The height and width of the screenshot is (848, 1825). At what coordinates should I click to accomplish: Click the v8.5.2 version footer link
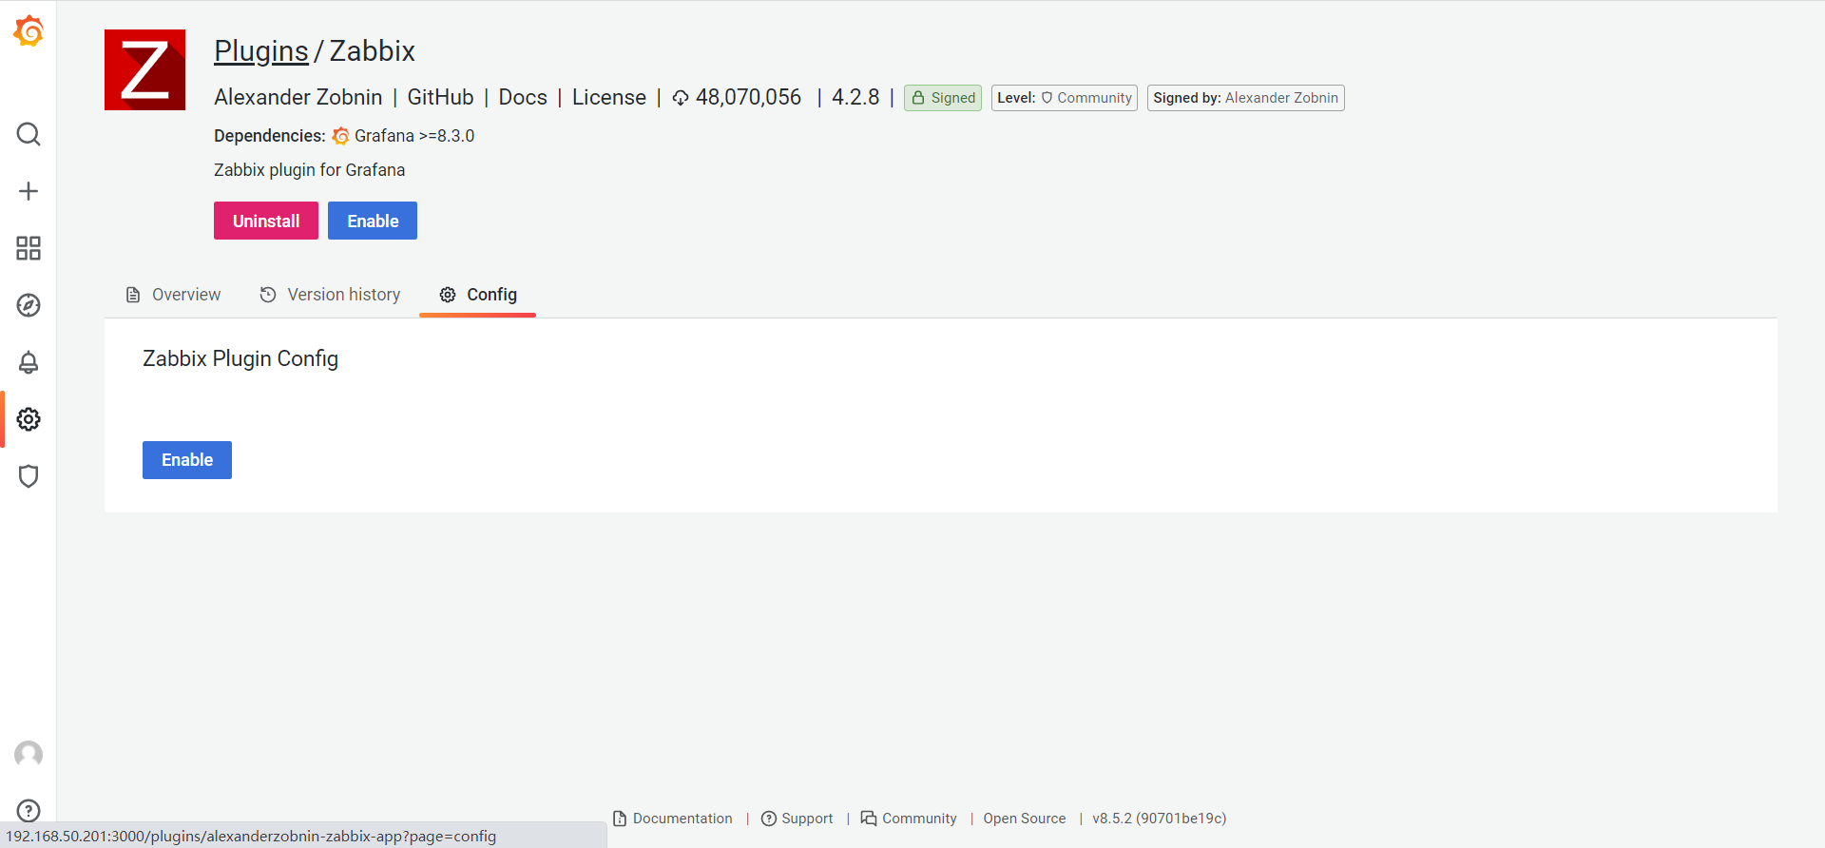[x=1160, y=819]
